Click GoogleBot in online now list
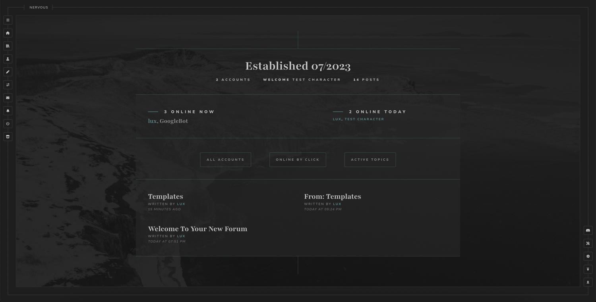 pyautogui.click(x=174, y=121)
